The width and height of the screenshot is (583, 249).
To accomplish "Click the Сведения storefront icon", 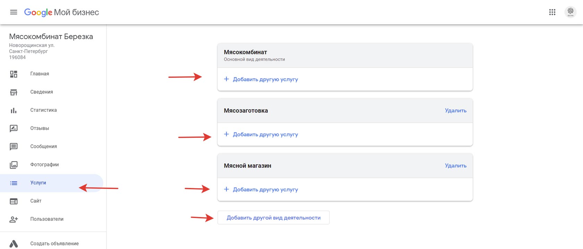I will (x=14, y=92).
